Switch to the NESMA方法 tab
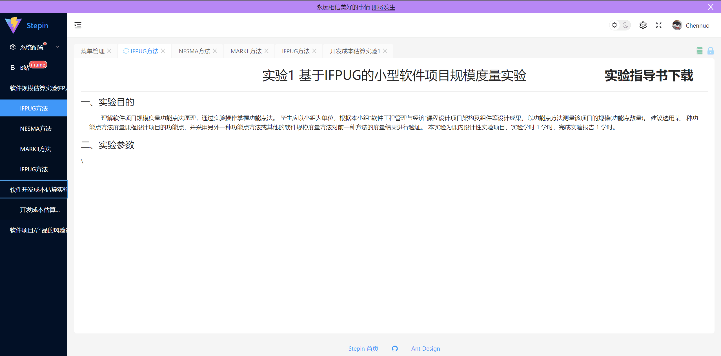The width and height of the screenshot is (721, 356). point(194,51)
